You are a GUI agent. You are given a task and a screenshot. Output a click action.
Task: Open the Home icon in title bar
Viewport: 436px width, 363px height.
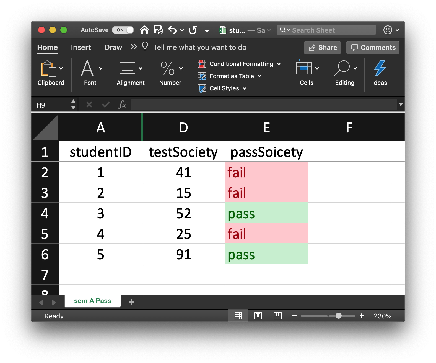pos(144,30)
